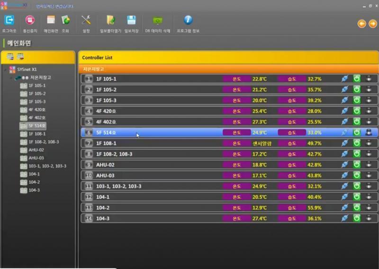Click the 로그아웃 logout icon
Viewport: 379px width, 269px height.
(x=9, y=20)
